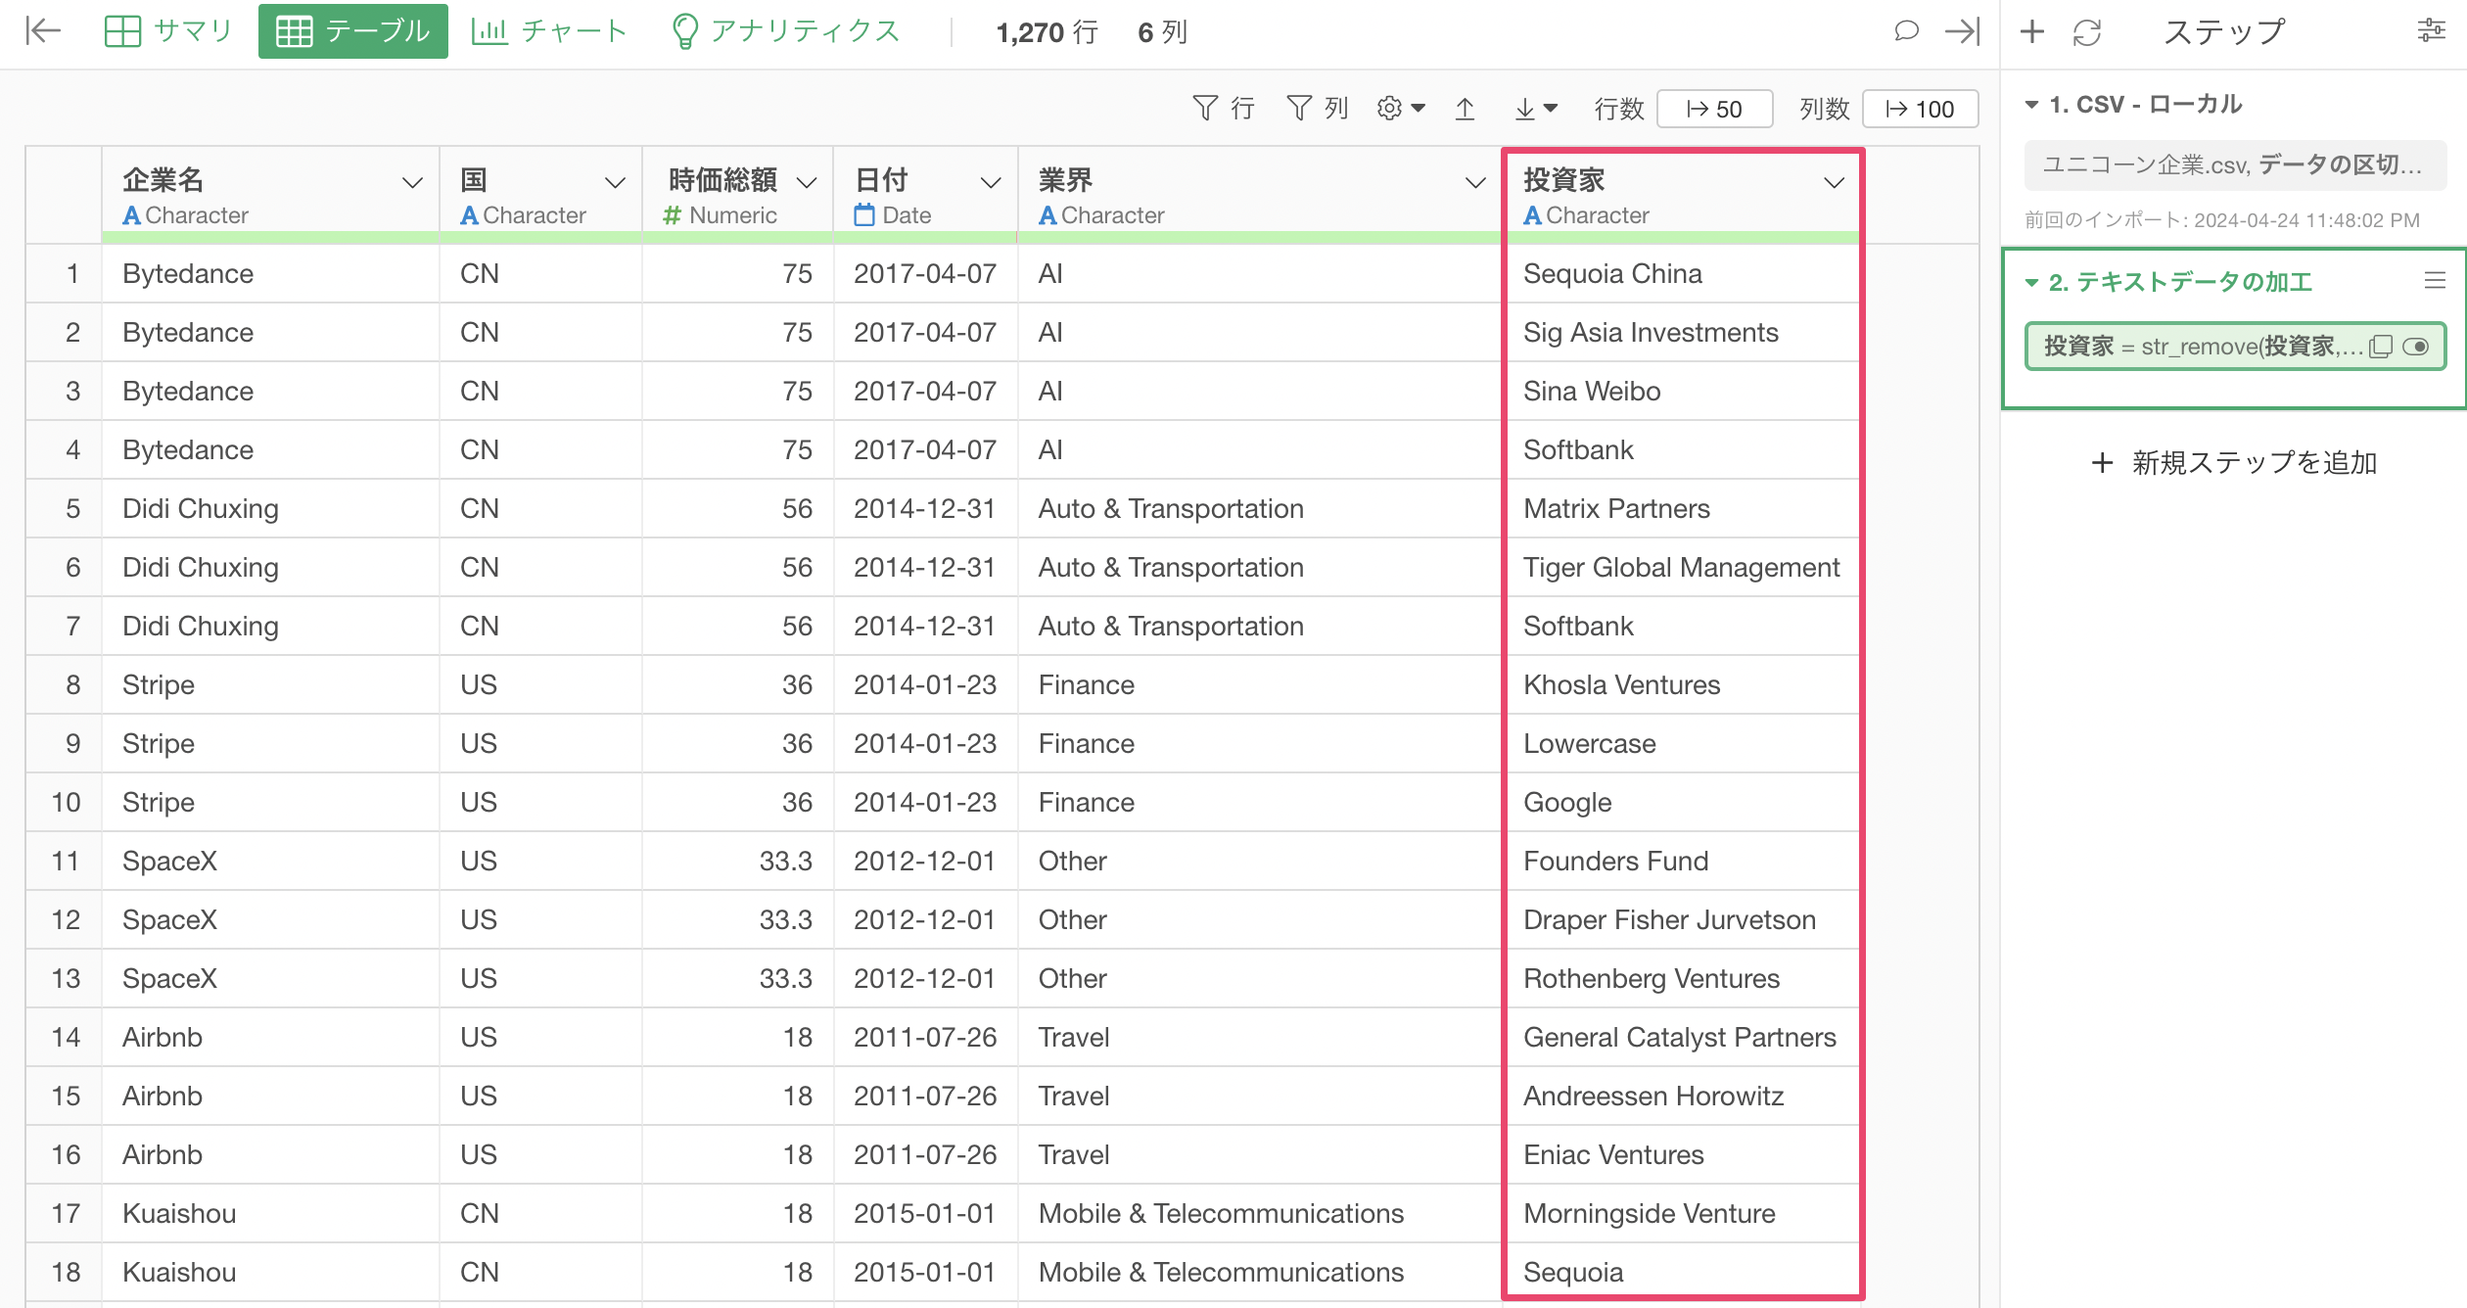This screenshot has height=1308, width=2467.
Task: Collapse step 2. テキストデータの加工
Action: coord(2031,283)
